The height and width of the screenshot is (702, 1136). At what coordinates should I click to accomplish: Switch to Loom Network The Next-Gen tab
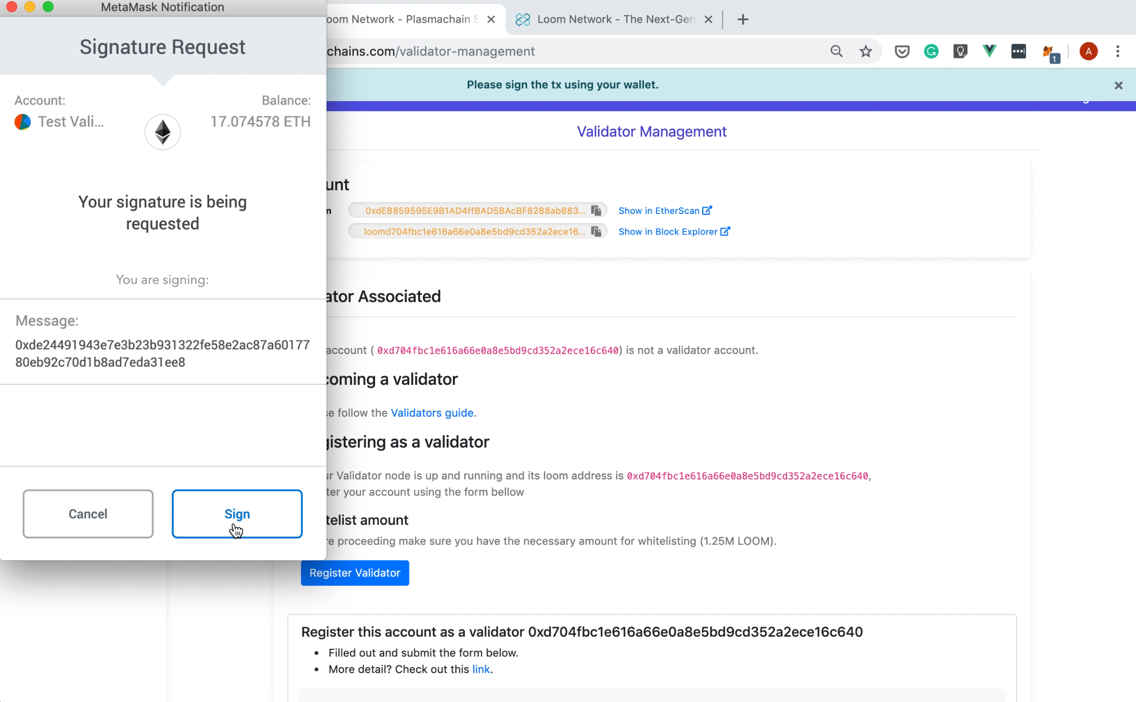(x=615, y=19)
